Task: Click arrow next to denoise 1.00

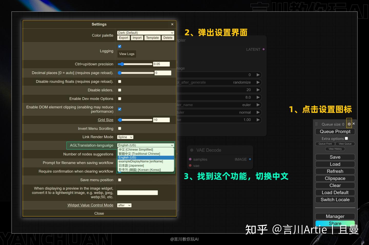Action: (258, 120)
